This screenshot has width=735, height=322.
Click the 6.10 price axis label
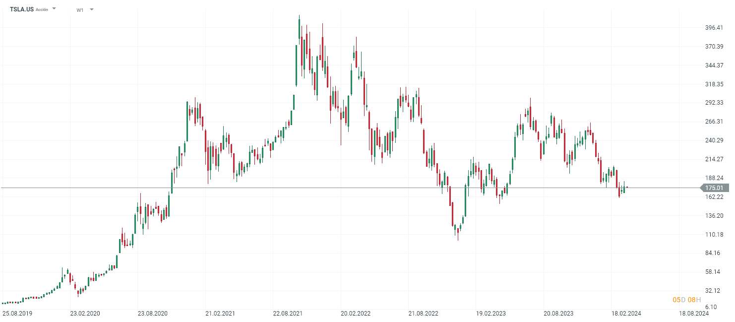click(711, 308)
